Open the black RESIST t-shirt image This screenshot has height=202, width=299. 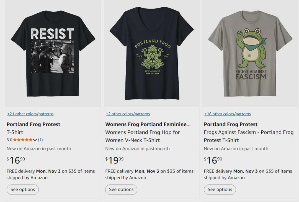[53, 54]
